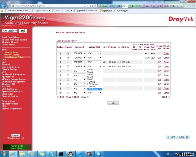Click the DrayTek logo
The width and height of the screenshot is (196, 157).
point(181,19)
